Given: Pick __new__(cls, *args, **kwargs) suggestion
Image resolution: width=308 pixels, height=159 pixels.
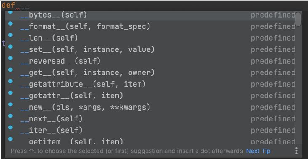Looking at the screenshot, I should (x=150, y=107).
